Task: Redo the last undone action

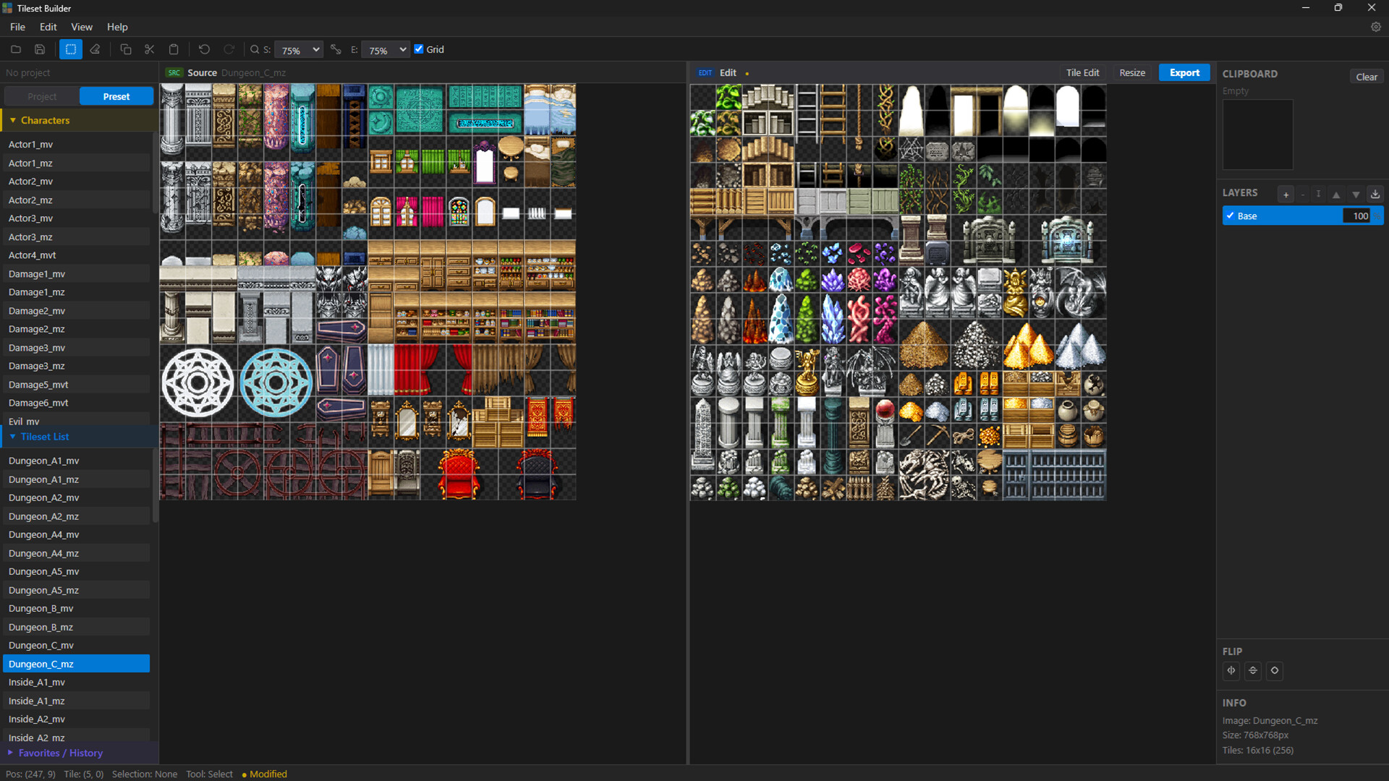Action: point(229,49)
